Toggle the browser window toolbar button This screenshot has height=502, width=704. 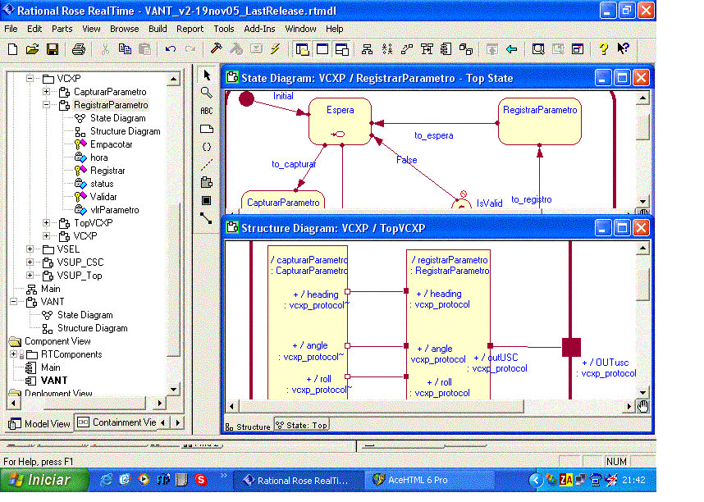coord(303,49)
